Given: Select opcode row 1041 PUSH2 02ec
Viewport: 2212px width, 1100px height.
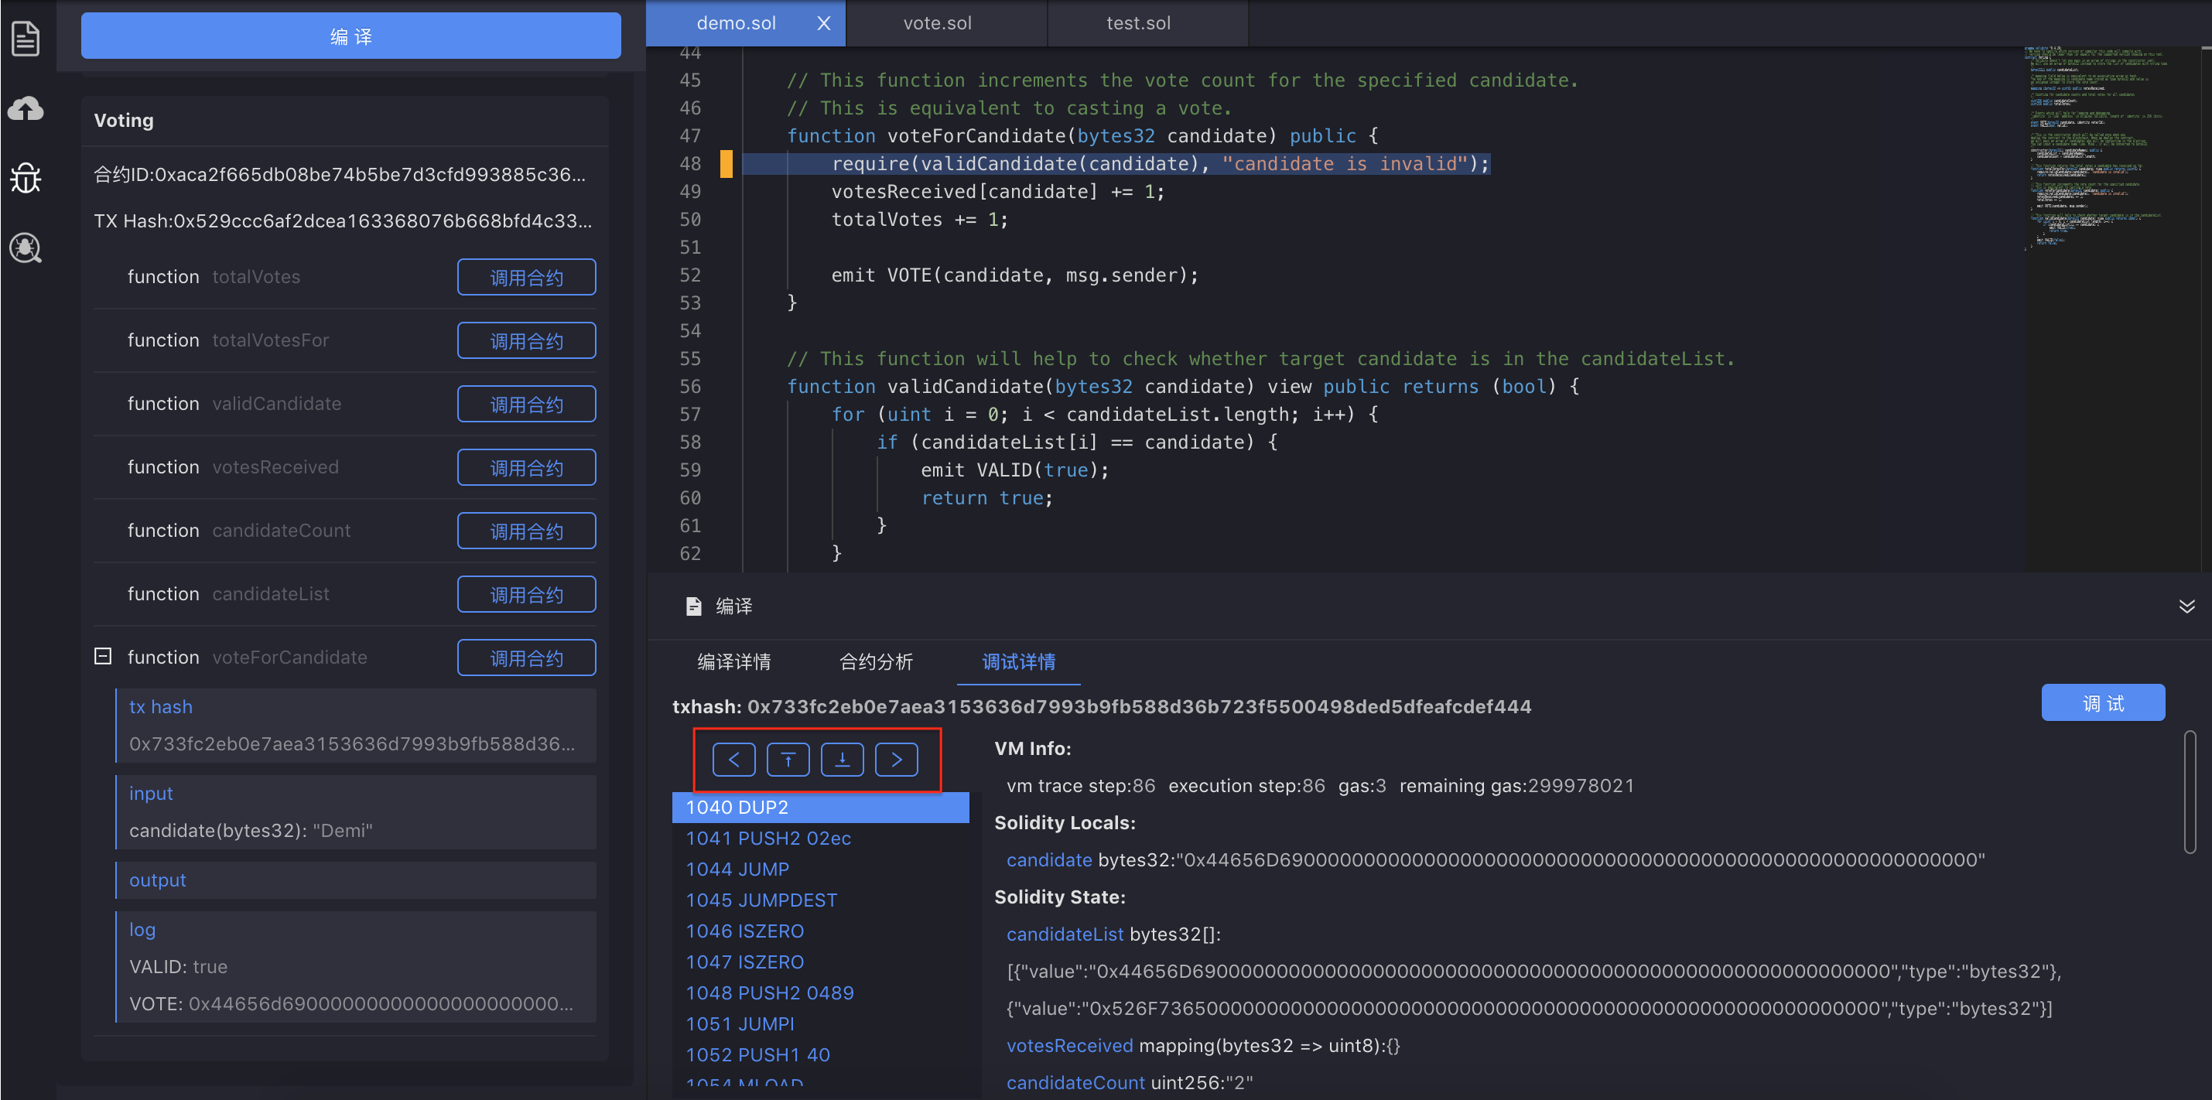Looking at the screenshot, I should (820, 838).
